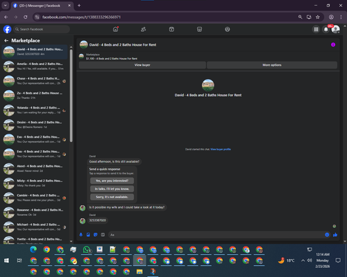Click the browser reload icon
This screenshot has height=277, width=347.
26,17
